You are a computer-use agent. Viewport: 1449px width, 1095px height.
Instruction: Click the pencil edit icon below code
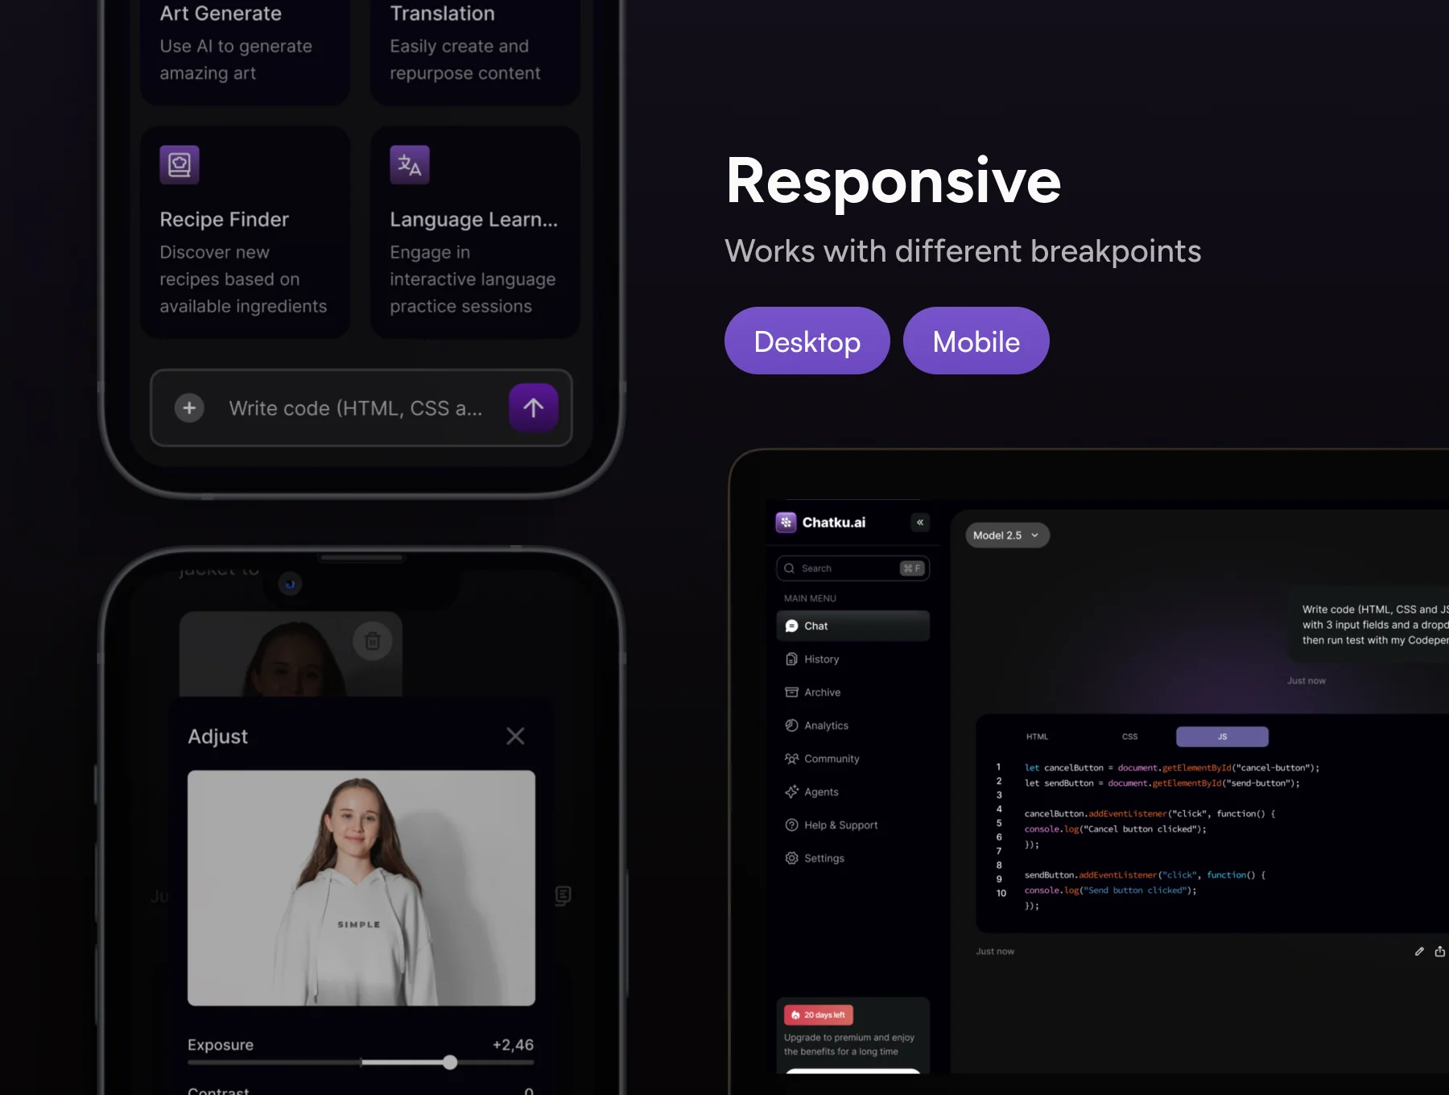pyautogui.click(x=1419, y=952)
